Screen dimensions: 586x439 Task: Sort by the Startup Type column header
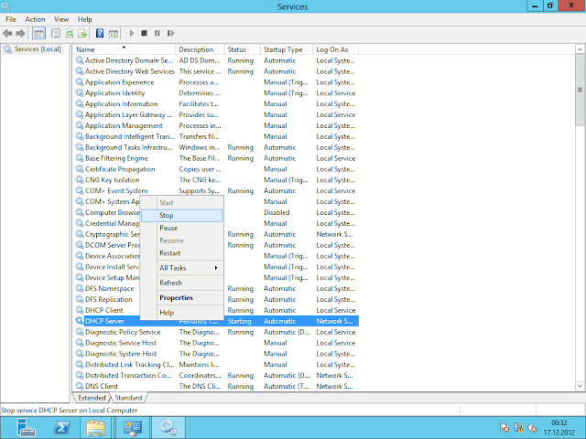283,49
